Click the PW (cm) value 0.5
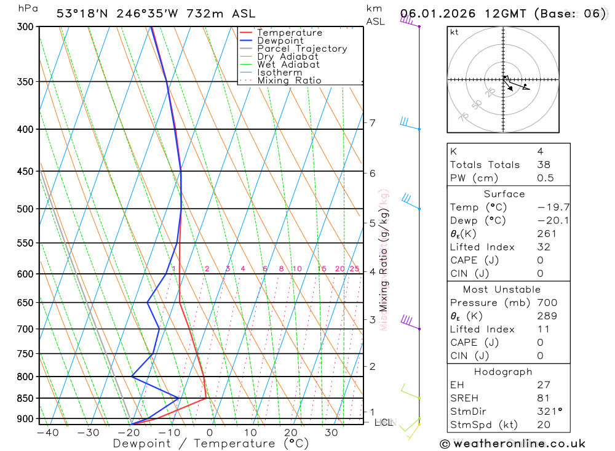 [546, 178]
